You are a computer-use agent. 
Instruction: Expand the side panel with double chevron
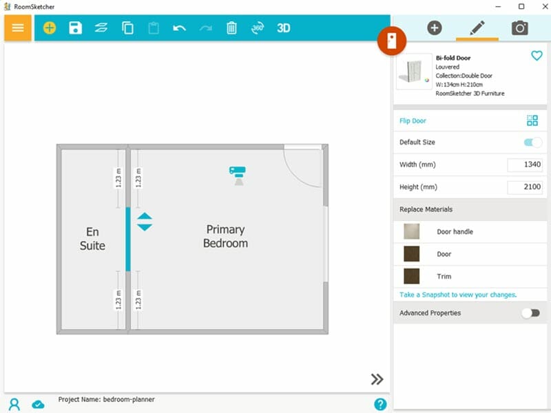[x=376, y=379]
